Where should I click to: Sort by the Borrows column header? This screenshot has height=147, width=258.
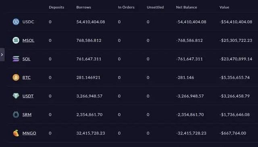(x=83, y=7)
